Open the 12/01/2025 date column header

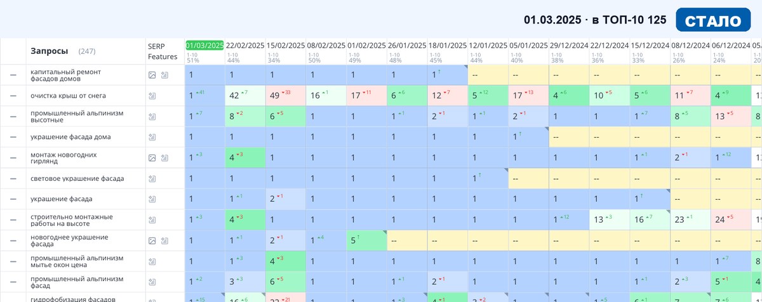(488, 46)
